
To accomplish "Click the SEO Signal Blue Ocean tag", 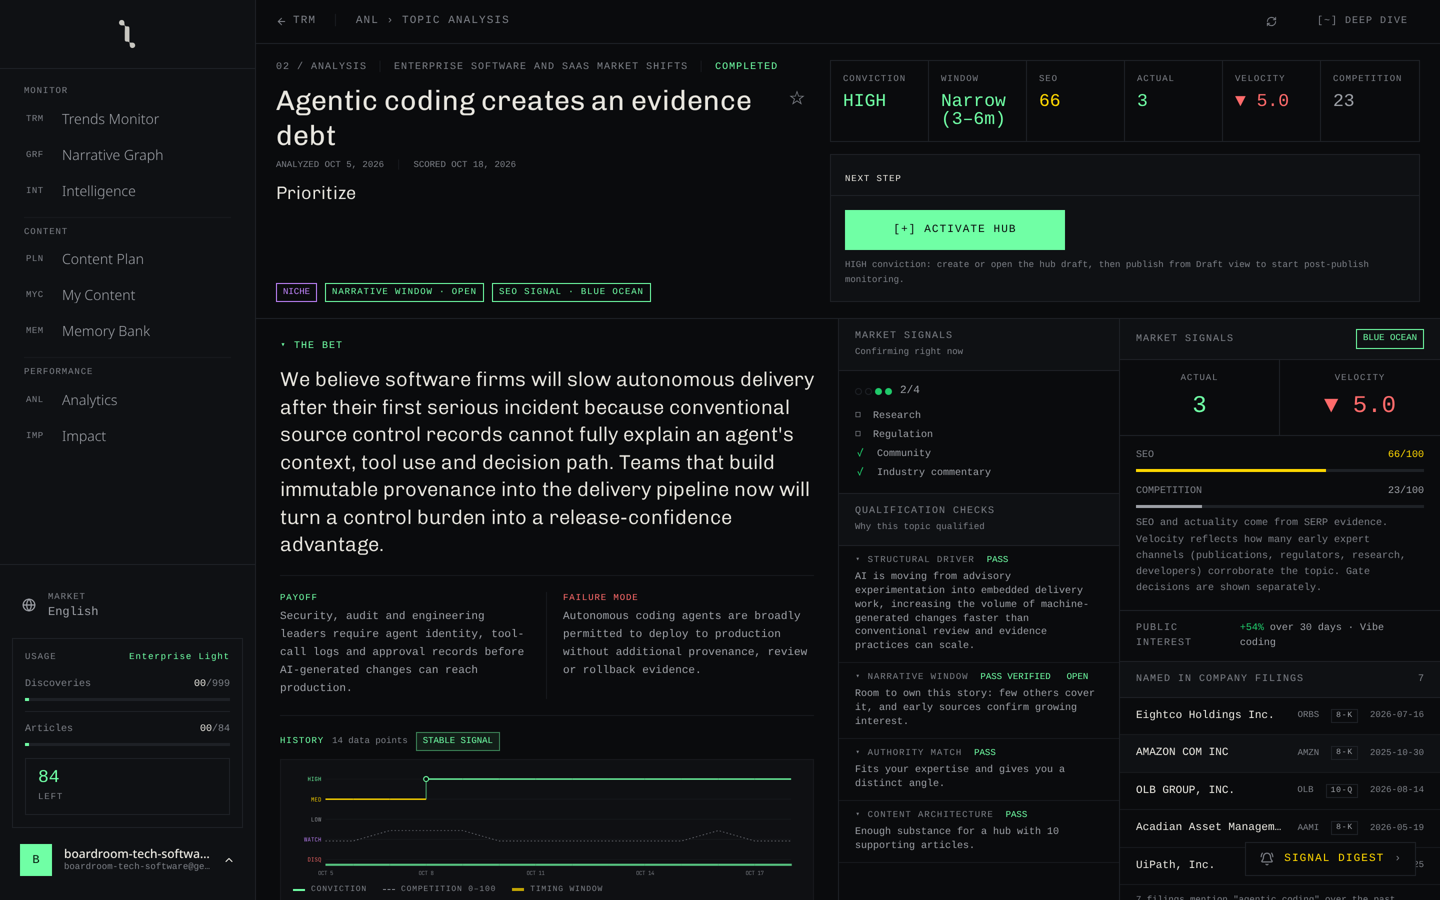I will tap(571, 291).
